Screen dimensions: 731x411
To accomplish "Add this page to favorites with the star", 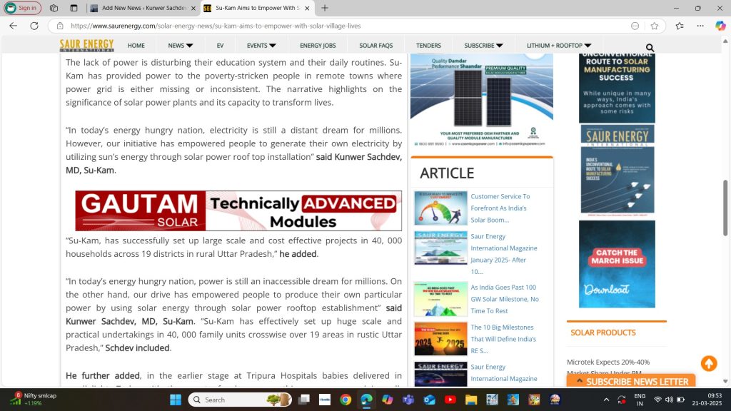I will click(x=655, y=26).
